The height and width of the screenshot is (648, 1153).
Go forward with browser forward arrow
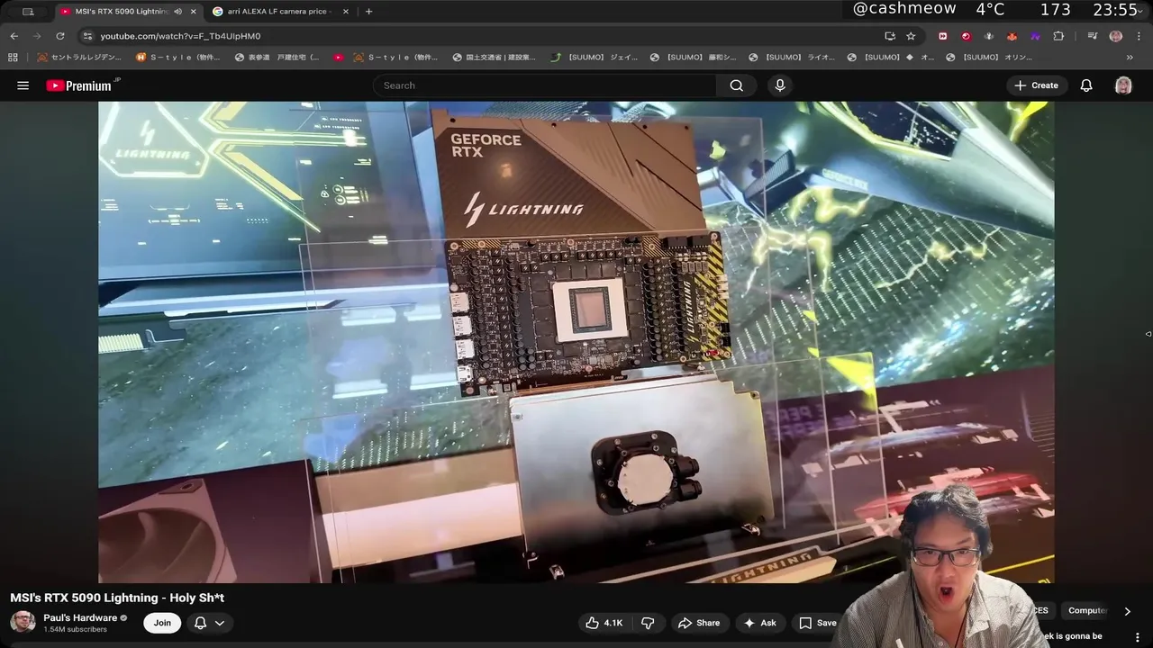click(37, 36)
